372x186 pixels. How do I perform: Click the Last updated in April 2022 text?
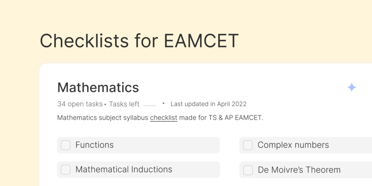208,104
